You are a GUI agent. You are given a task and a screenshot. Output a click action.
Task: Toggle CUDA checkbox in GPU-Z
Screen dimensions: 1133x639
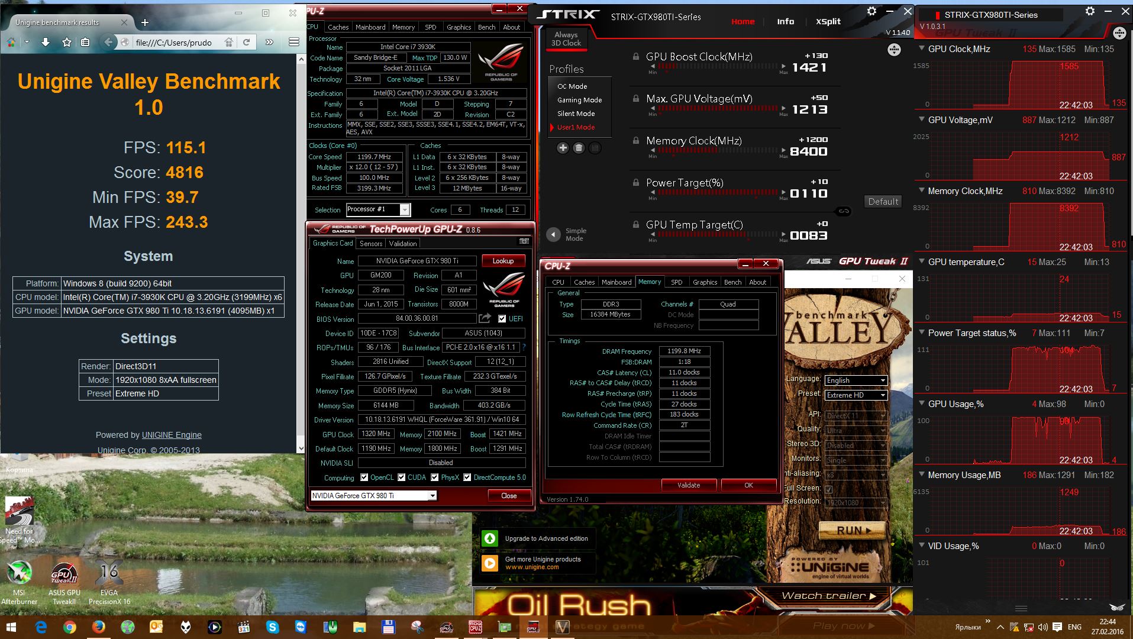pyautogui.click(x=402, y=477)
